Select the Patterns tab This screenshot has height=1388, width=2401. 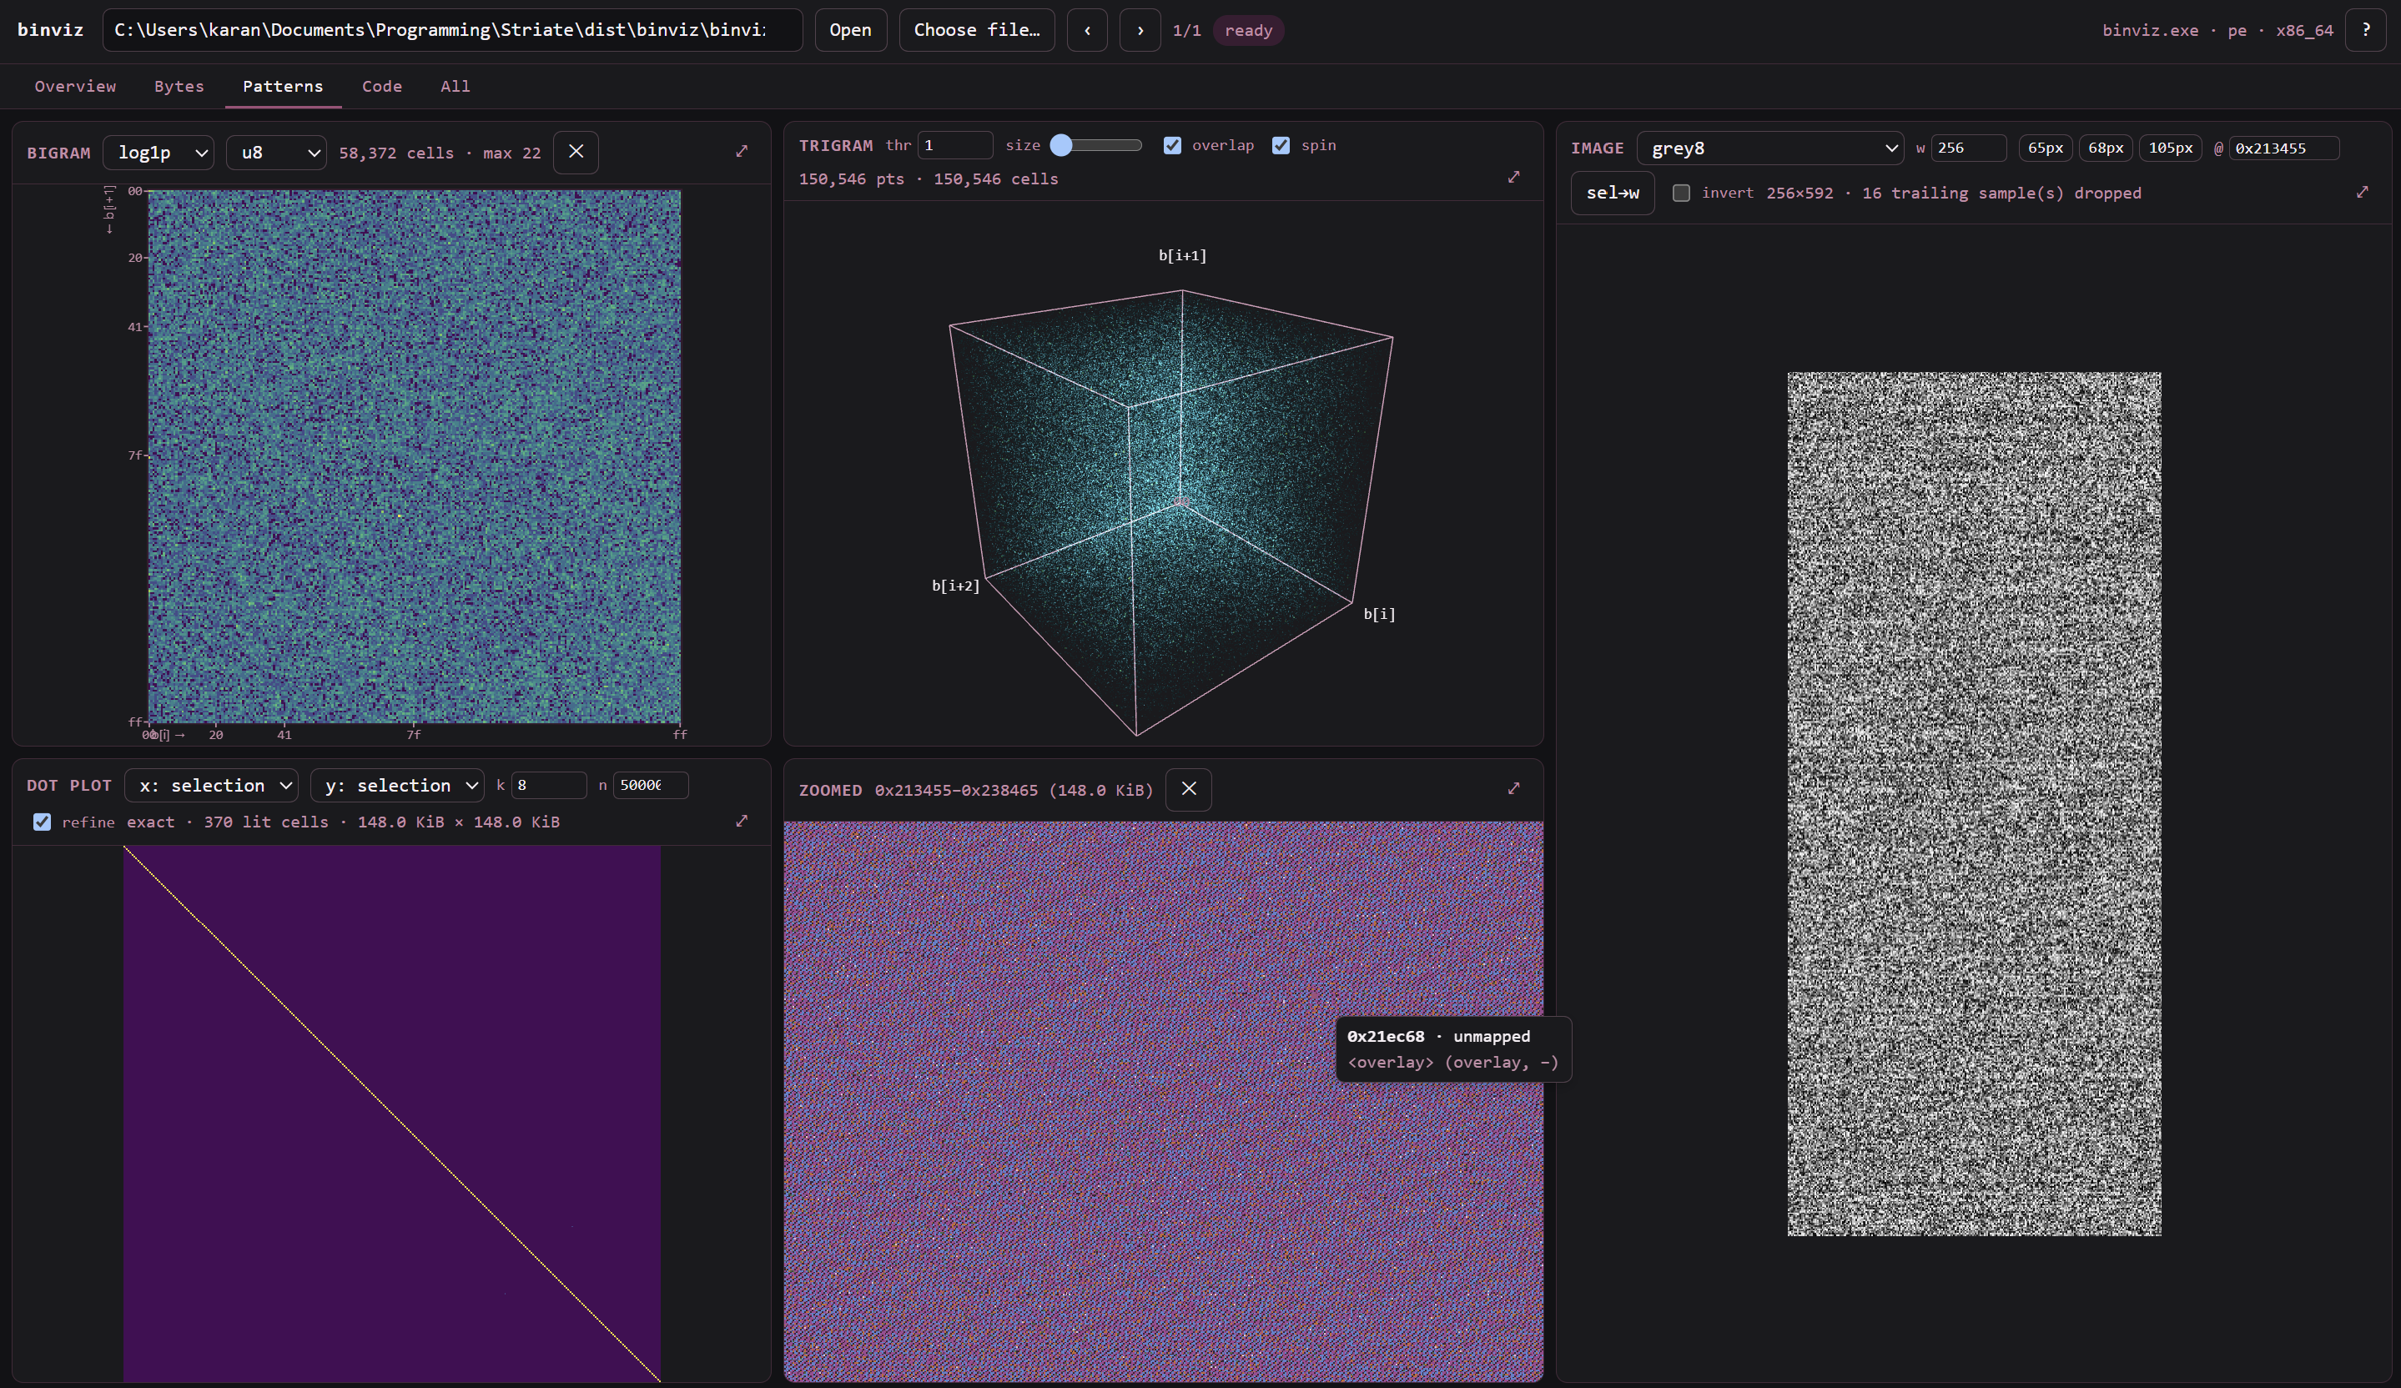[283, 86]
